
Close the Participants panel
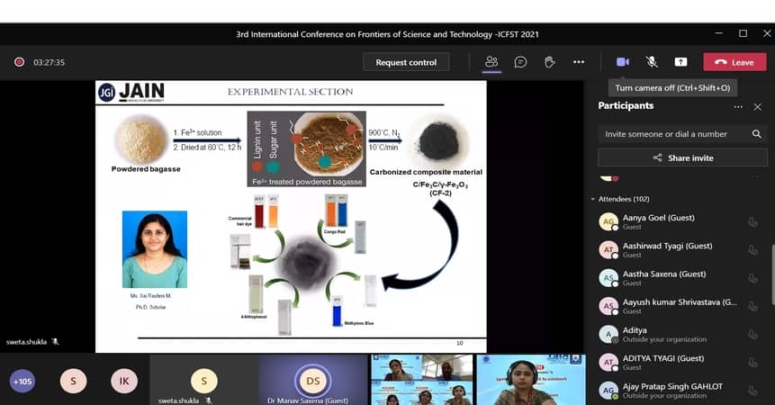click(x=757, y=106)
